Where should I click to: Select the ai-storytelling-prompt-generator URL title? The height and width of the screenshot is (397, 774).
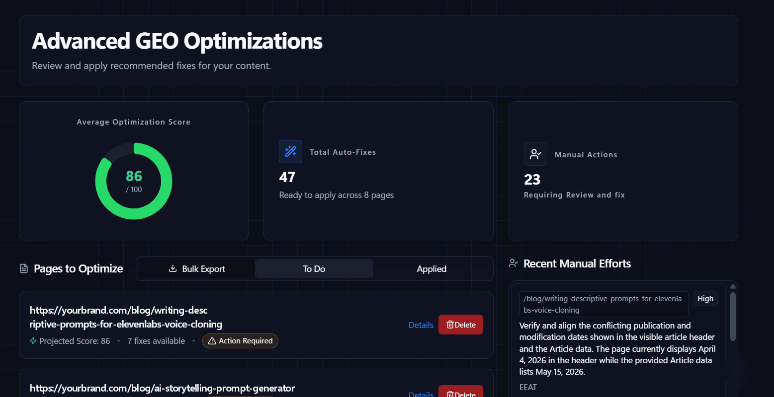[x=162, y=388]
